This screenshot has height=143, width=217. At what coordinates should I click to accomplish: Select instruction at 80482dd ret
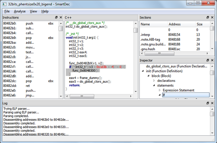(31, 86)
